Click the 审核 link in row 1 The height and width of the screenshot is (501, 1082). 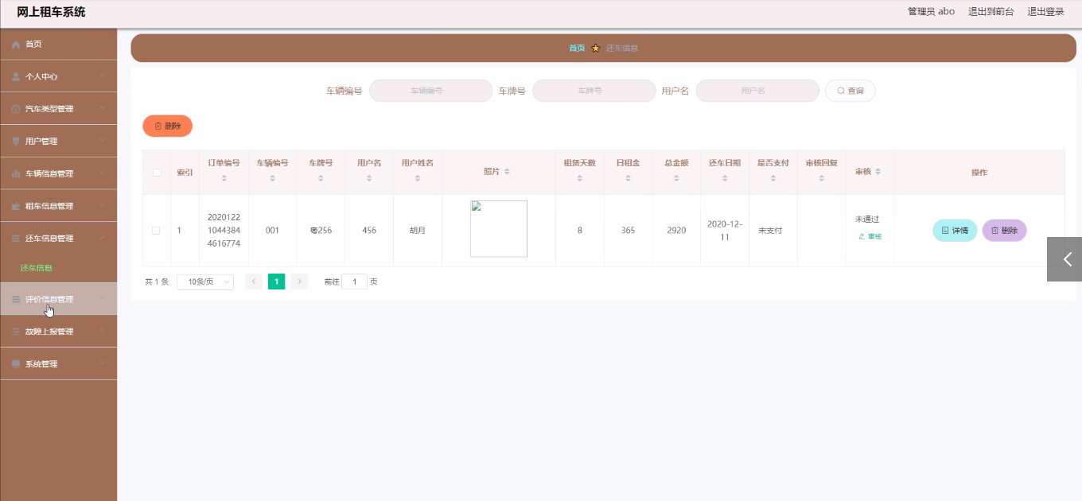pos(870,237)
